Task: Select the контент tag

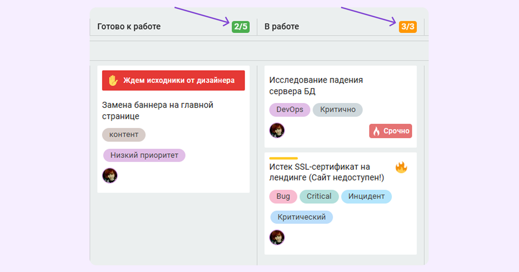Action: pos(124,135)
